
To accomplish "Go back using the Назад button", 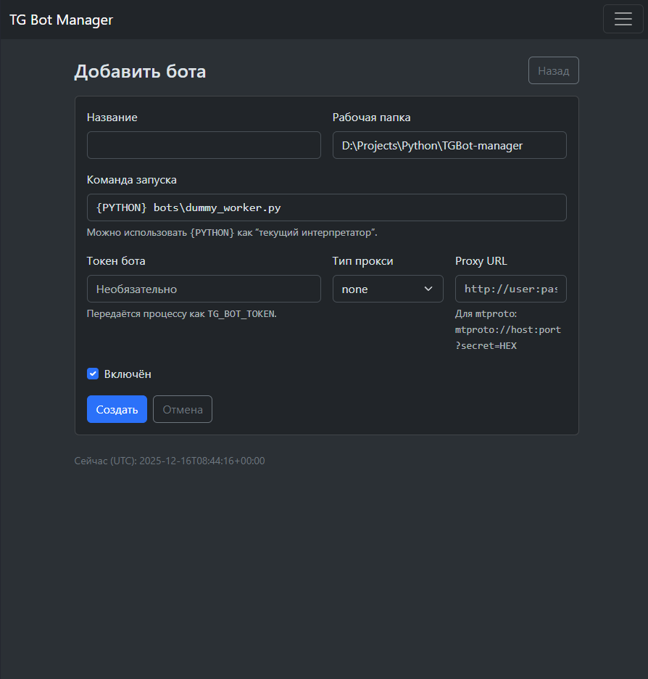I will [x=553, y=70].
